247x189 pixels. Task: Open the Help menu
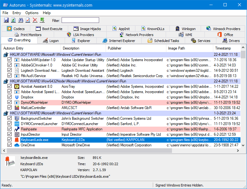[x=47, y=13]
